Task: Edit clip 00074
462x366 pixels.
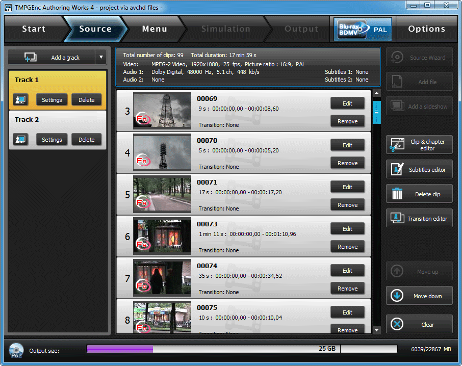Action: tap(347, 271)
